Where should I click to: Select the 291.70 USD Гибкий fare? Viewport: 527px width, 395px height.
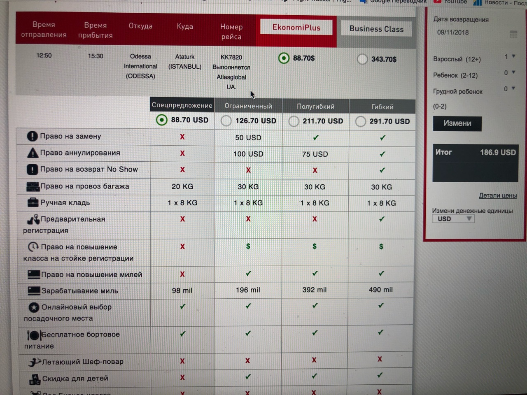point(360,121)
